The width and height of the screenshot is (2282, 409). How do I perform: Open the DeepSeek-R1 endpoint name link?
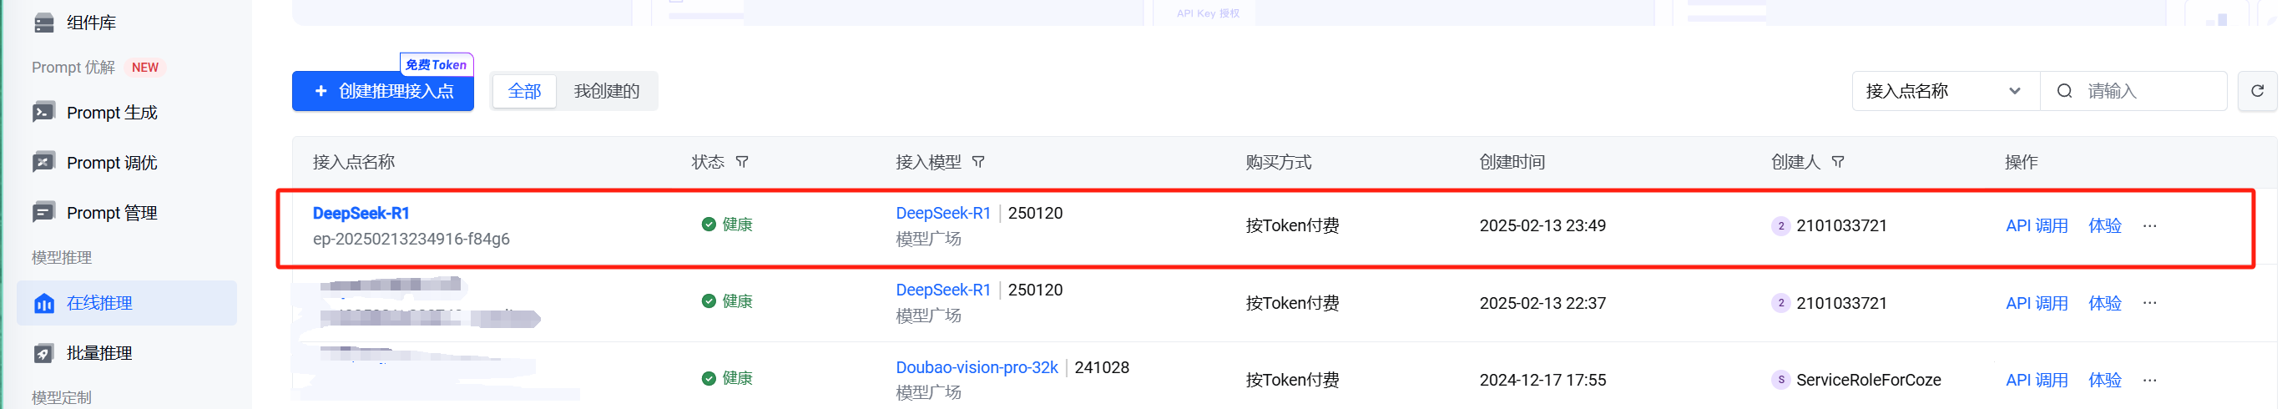point(361,214)
